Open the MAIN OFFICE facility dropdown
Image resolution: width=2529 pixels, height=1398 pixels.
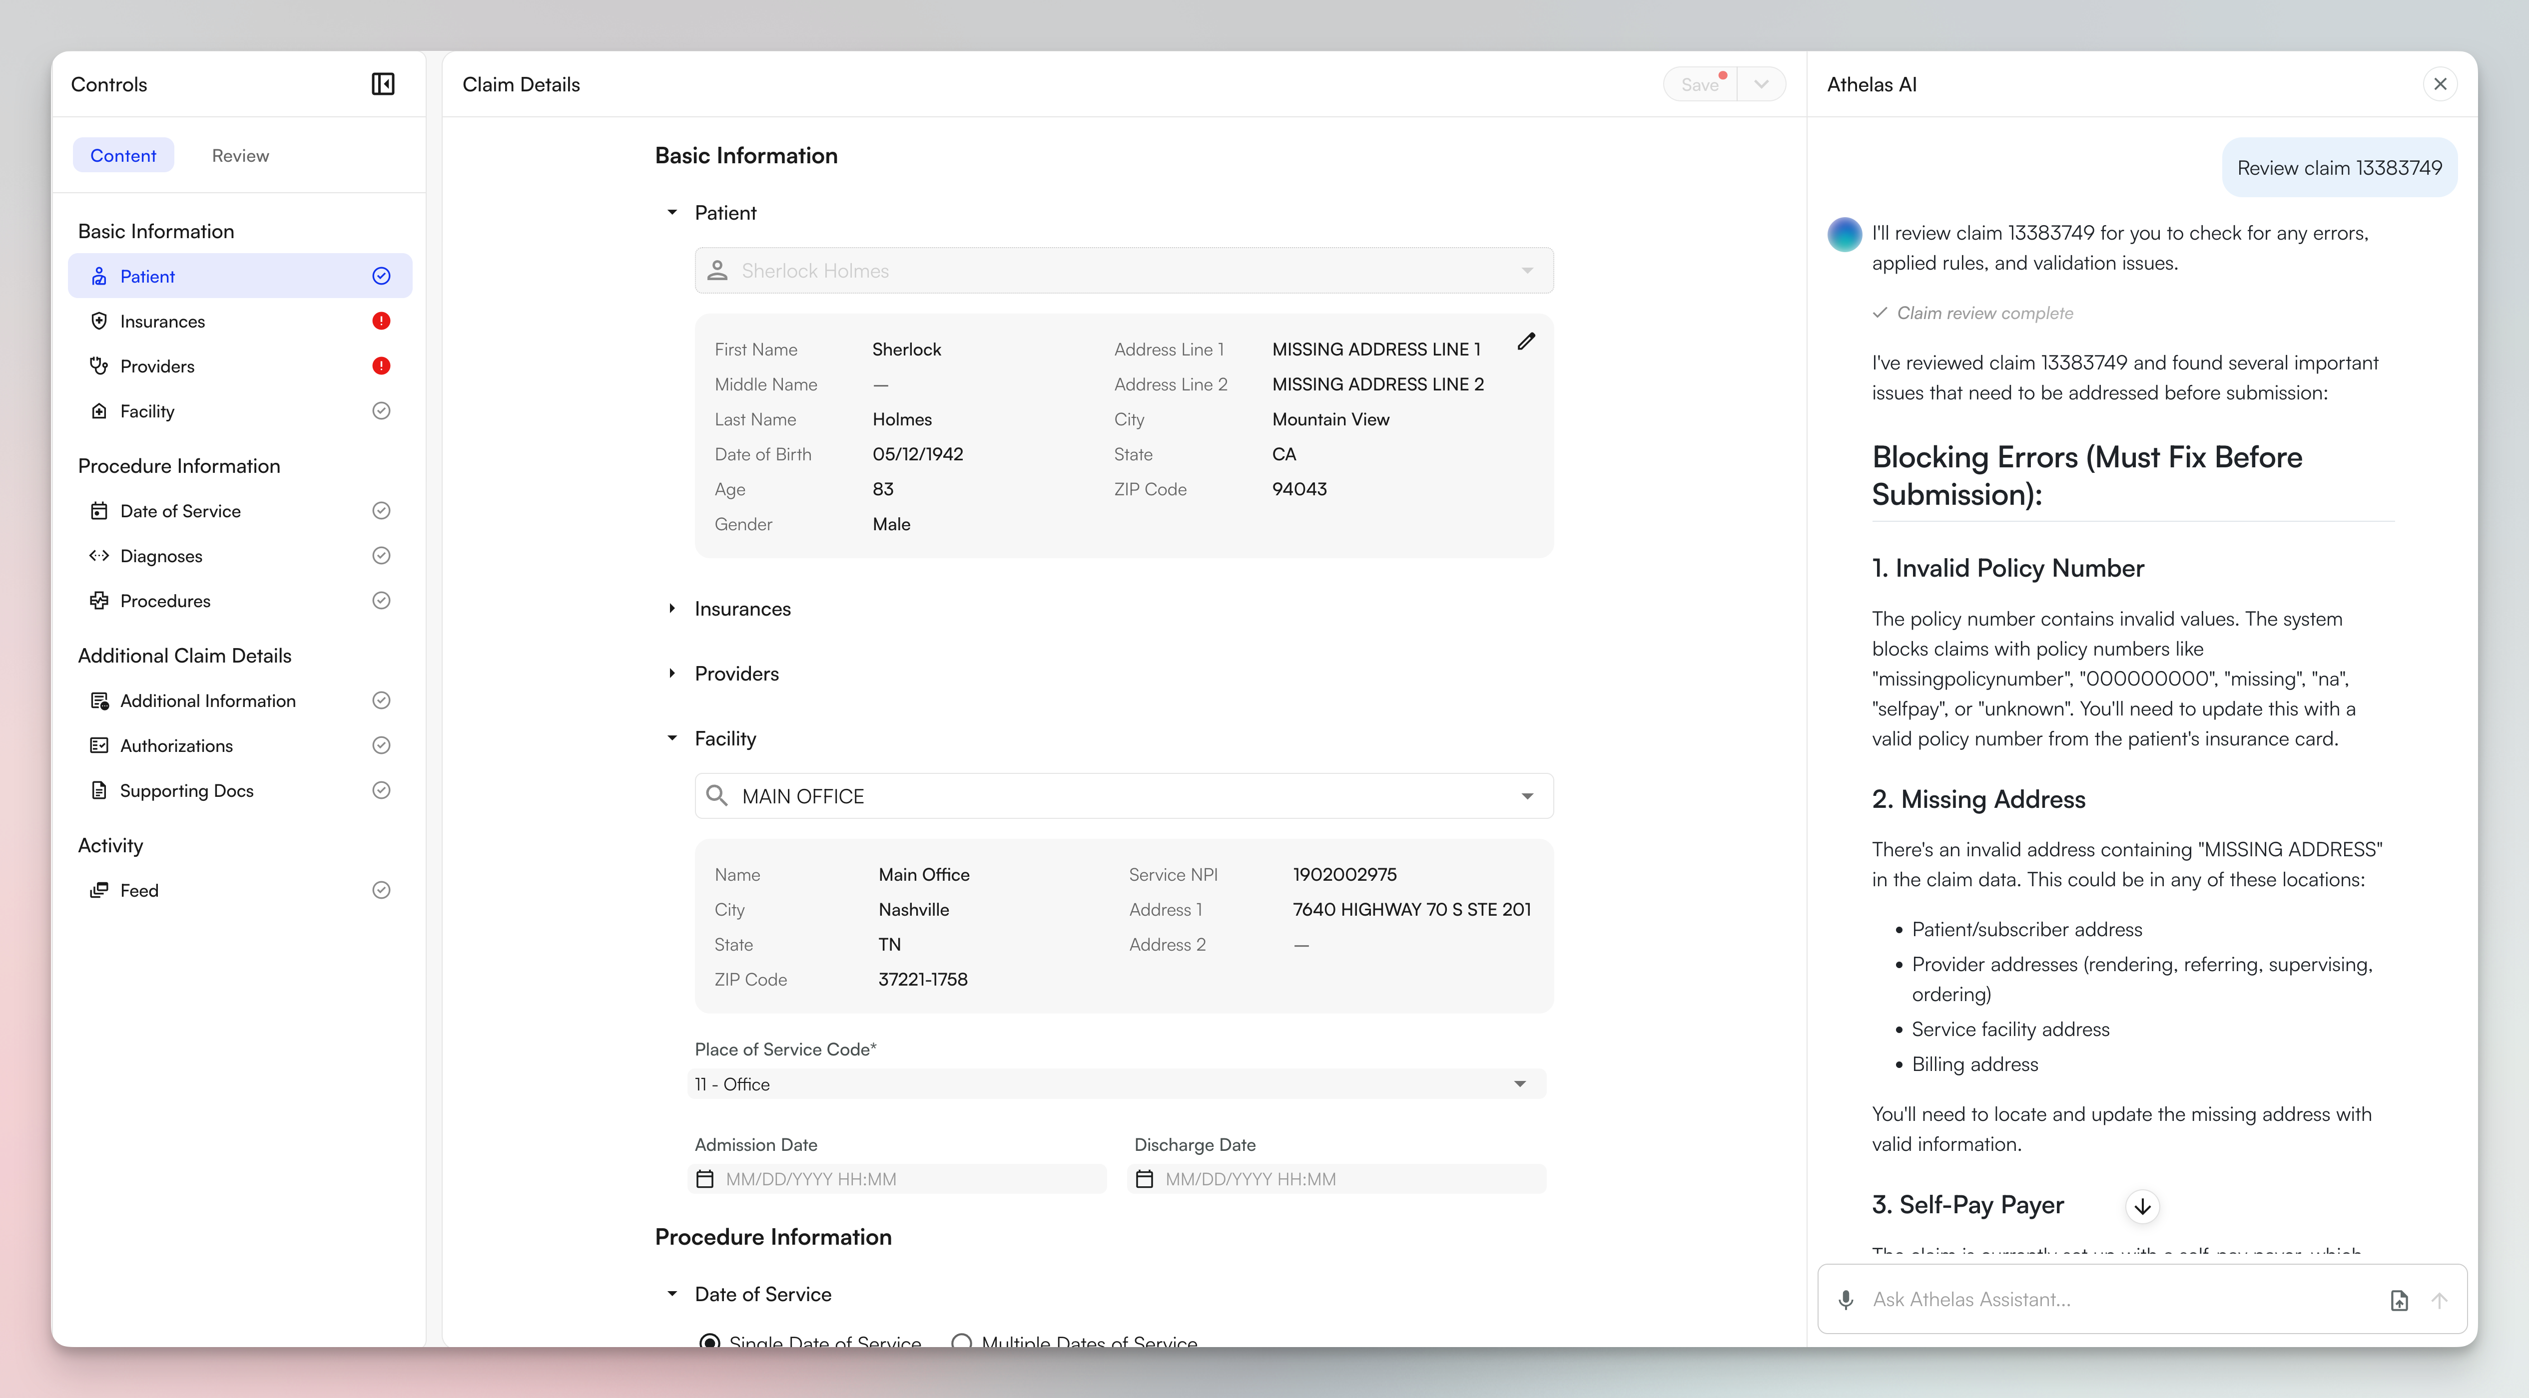tap(1527, 796)
